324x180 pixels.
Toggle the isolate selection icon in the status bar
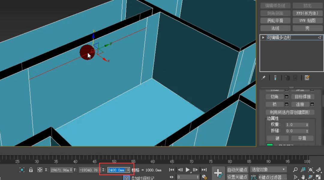pos(22,170)
